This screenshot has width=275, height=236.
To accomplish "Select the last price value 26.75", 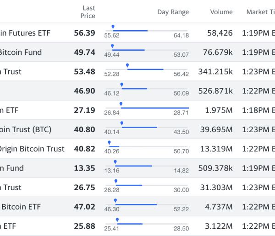I will click(x=84, y=188).
